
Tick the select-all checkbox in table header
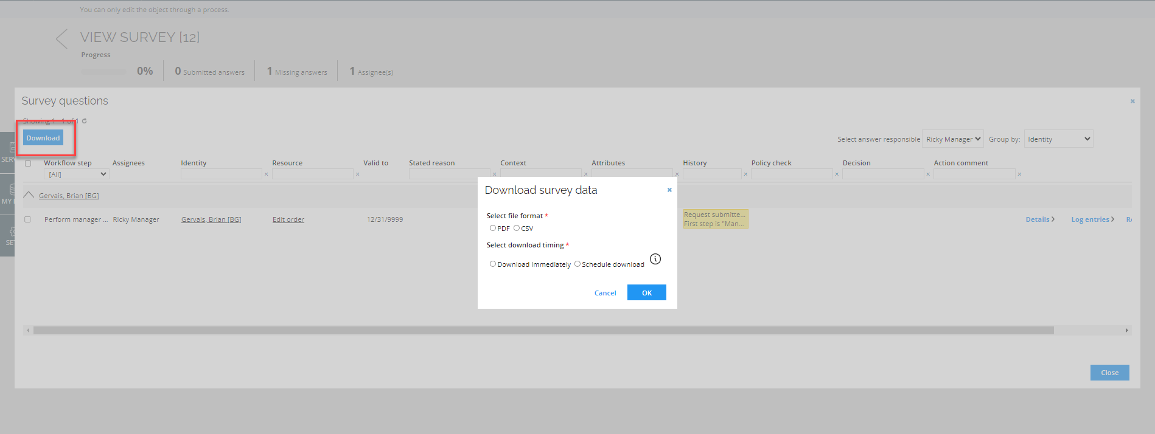click(x=28, y=164)
